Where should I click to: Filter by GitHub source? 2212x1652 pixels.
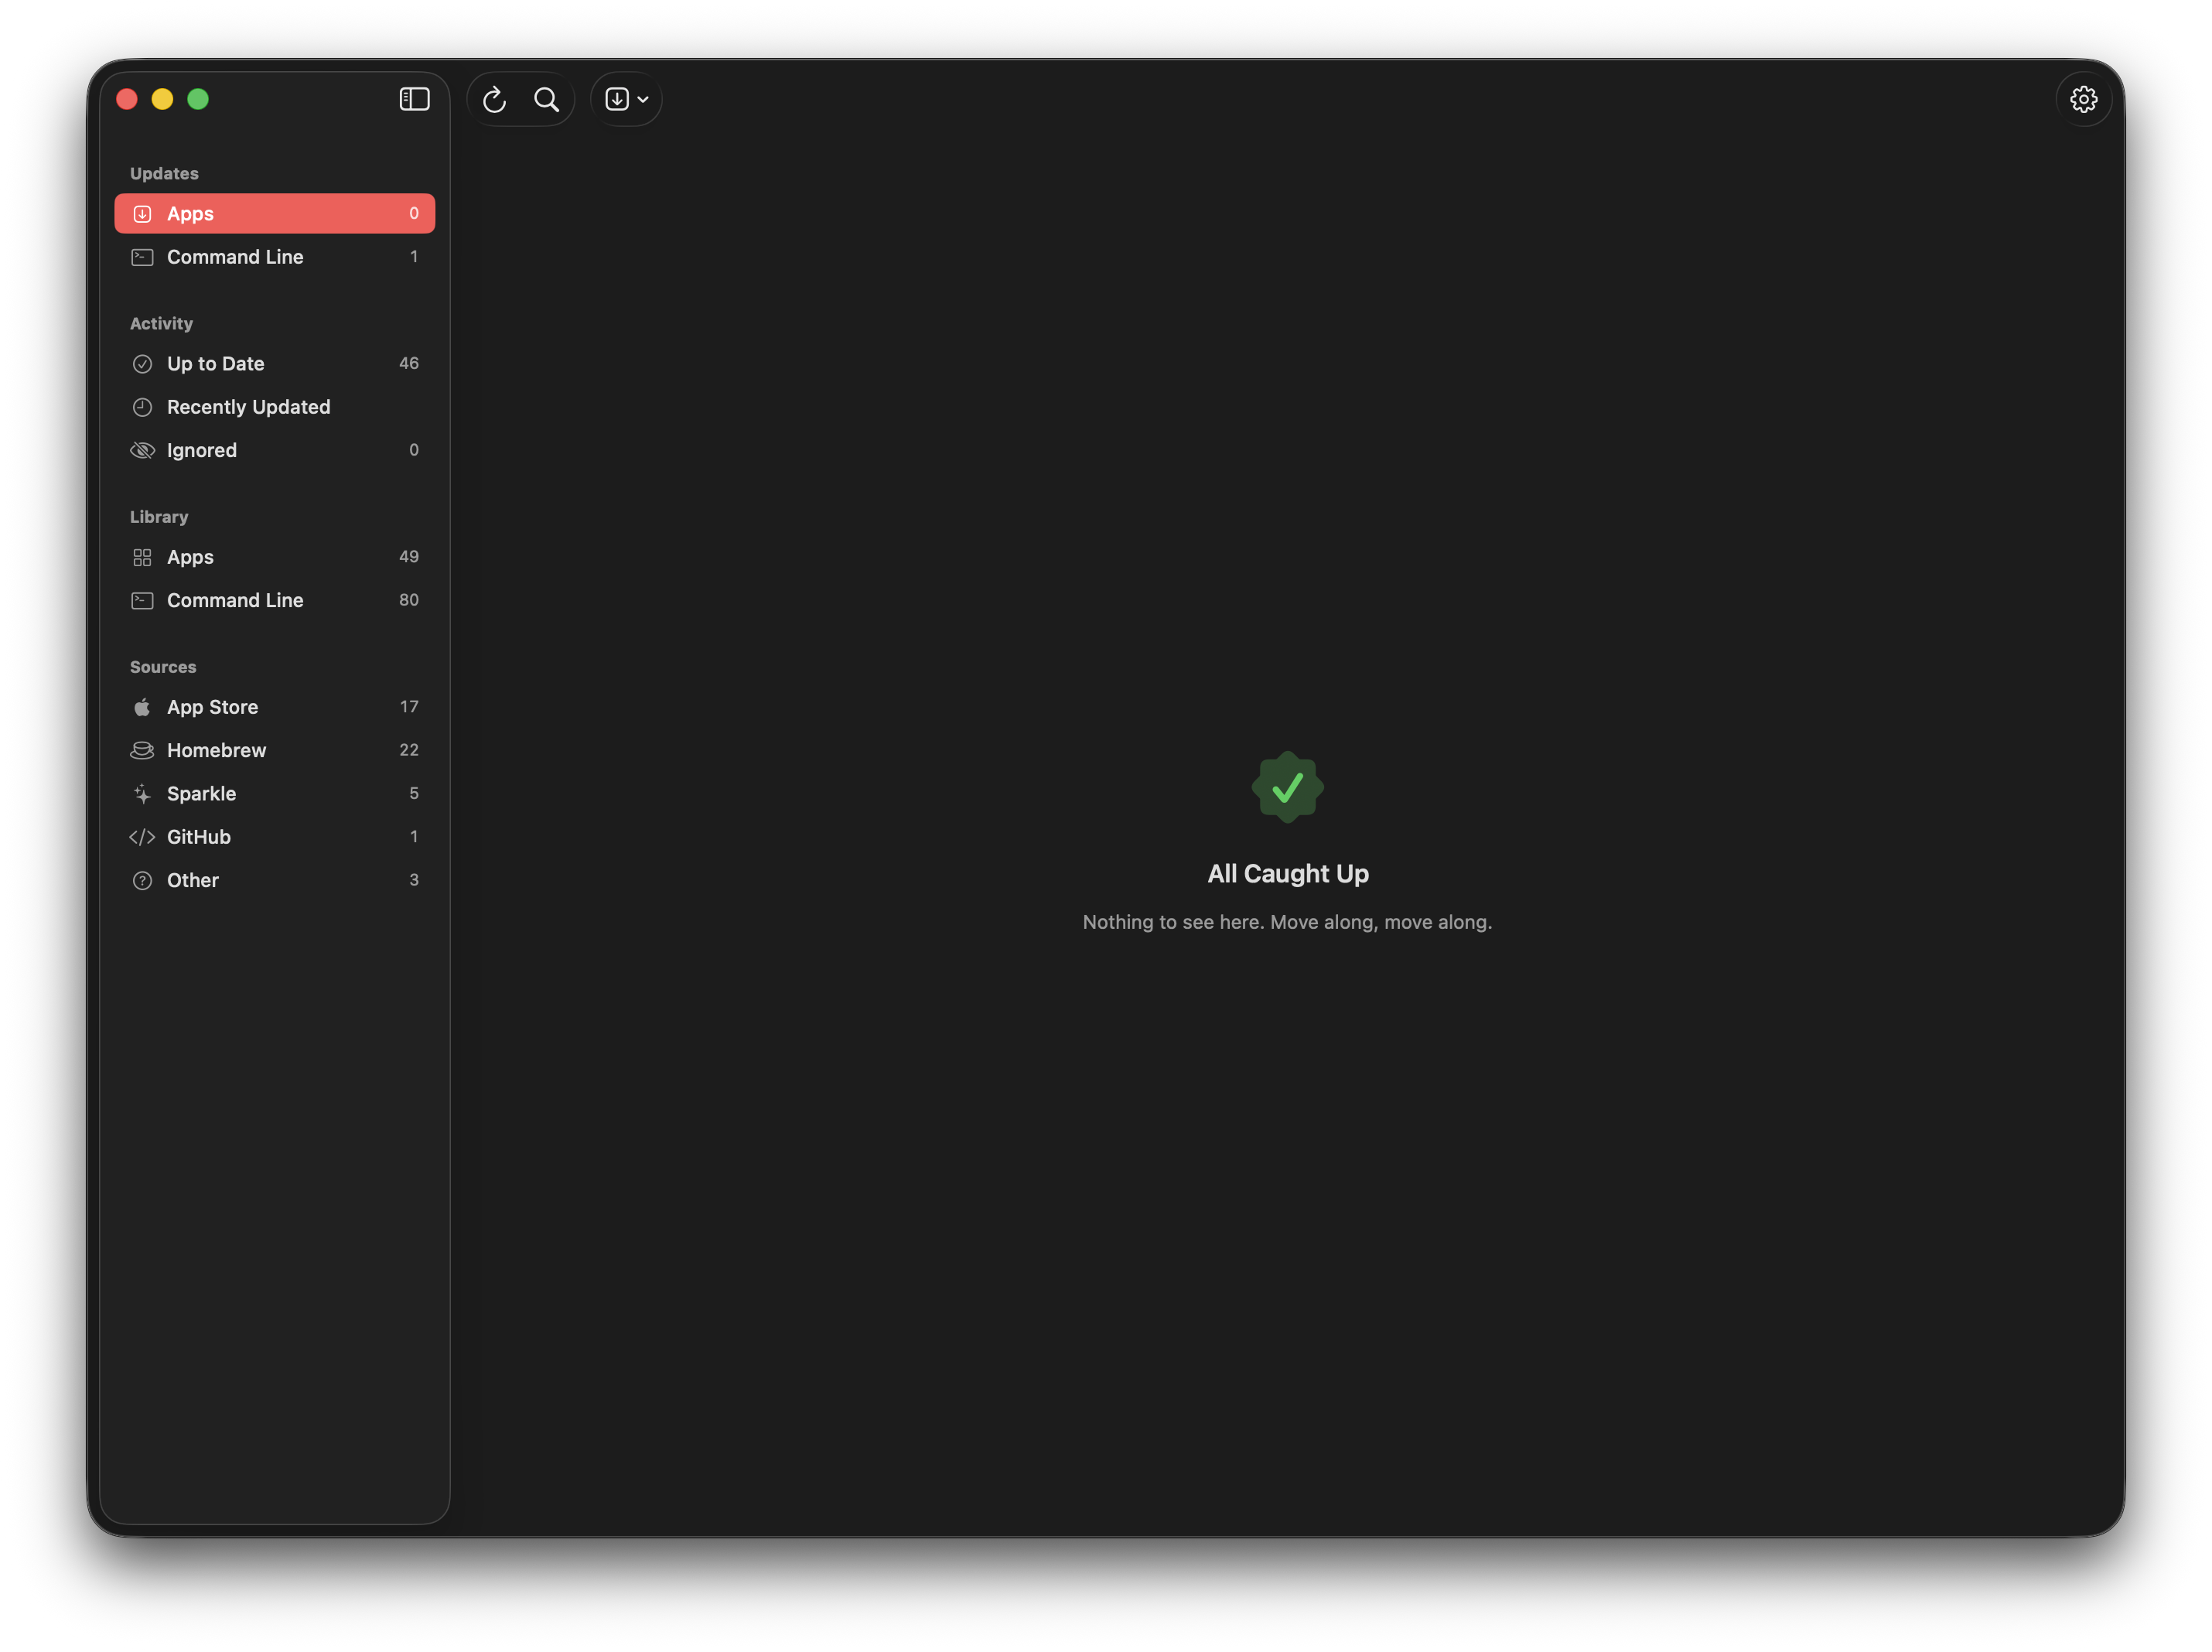point(274,837)
